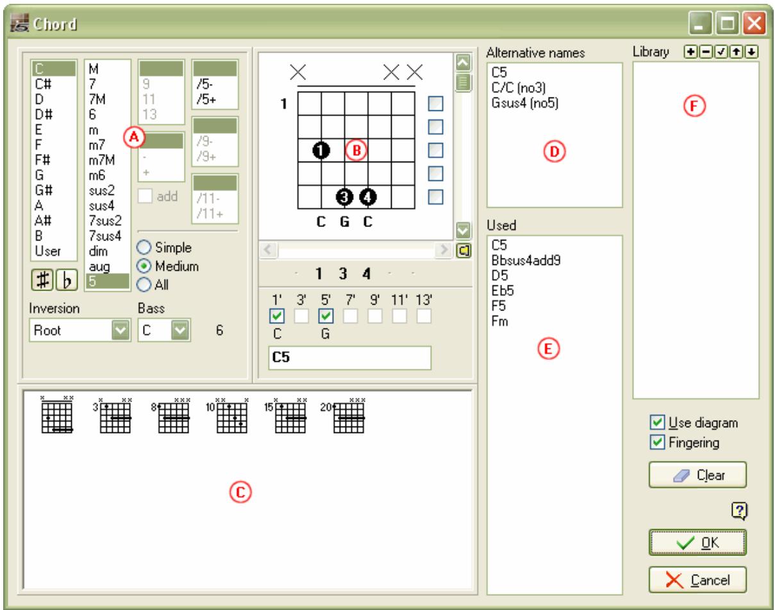This screenshot has width=775, height=610.
Task: Select finger dot 1 on the fretboard
Action: [x=321, y=150]
